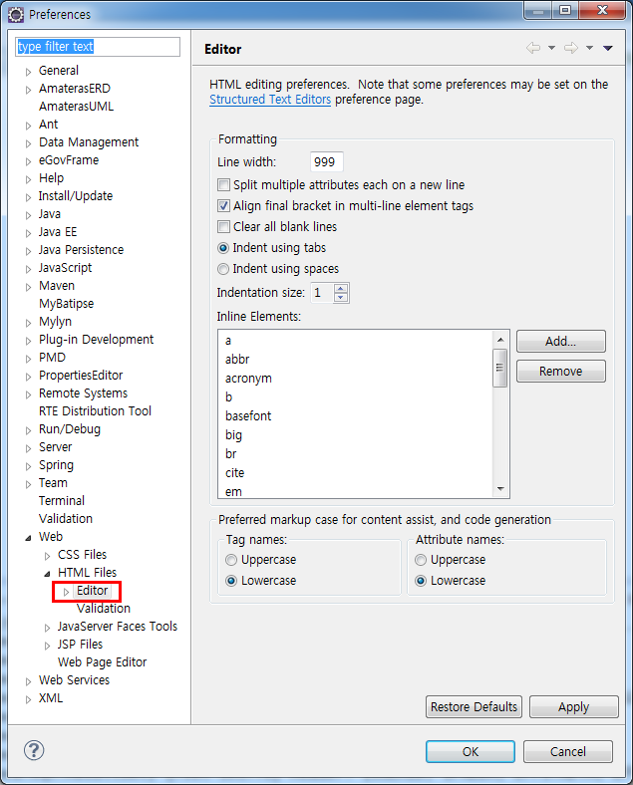This screenshot has height=785, width=633.
Task: Click the type filter text field
Action: (x=98, y=47)
